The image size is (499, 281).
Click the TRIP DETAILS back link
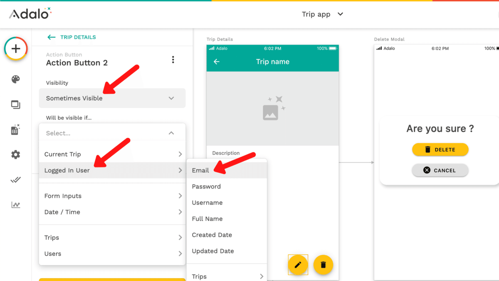78,37
